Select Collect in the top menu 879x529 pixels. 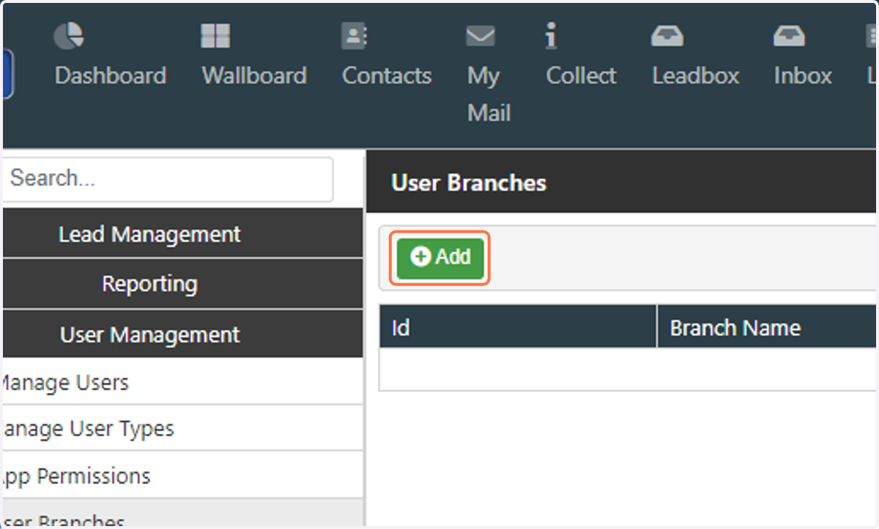[582, 75]
